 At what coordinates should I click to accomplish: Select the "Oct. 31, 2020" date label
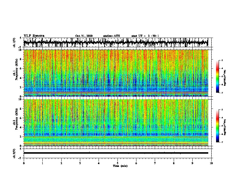coord(84,36)
